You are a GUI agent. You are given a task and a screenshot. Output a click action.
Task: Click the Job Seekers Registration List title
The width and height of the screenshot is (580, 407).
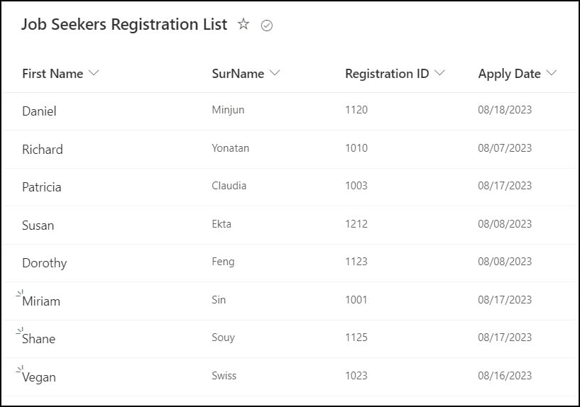point(124,25)
